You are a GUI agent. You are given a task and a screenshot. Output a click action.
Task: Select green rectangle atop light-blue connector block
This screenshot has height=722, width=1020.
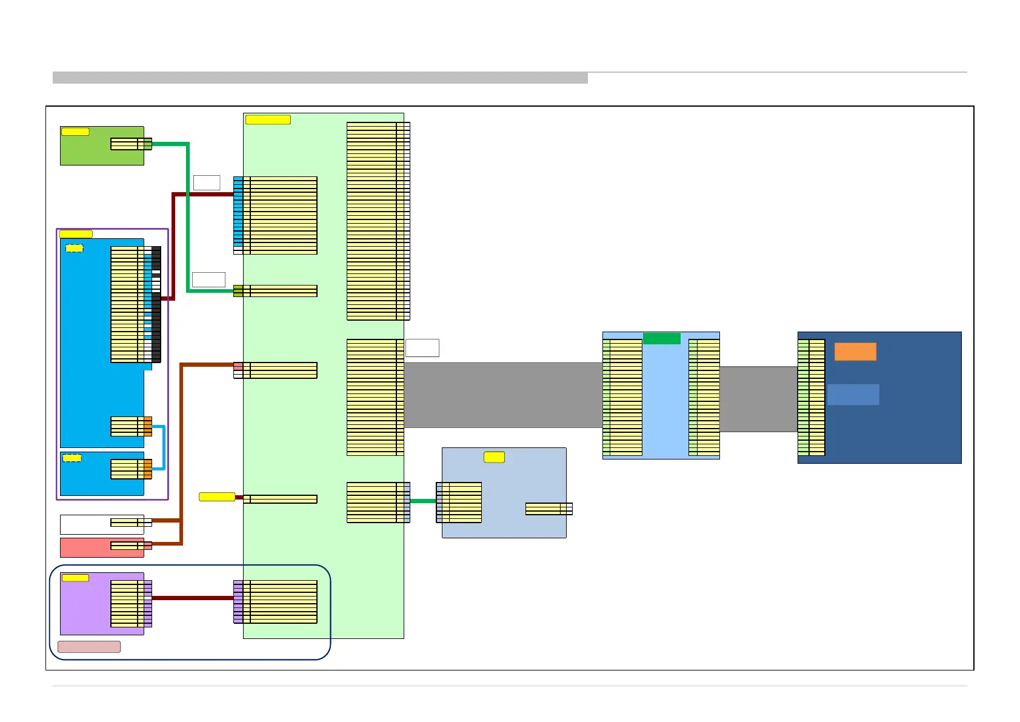(661, 338)
